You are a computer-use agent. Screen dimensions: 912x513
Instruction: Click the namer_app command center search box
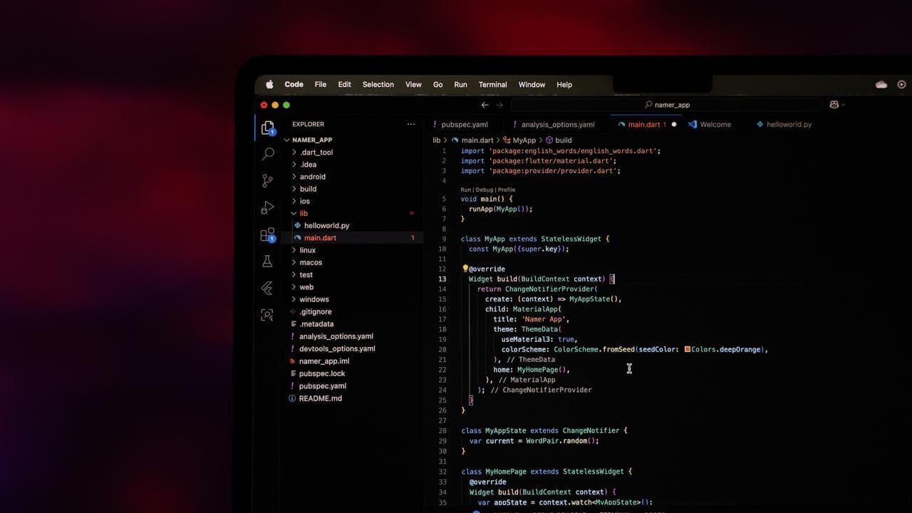[x=668, y=105]
